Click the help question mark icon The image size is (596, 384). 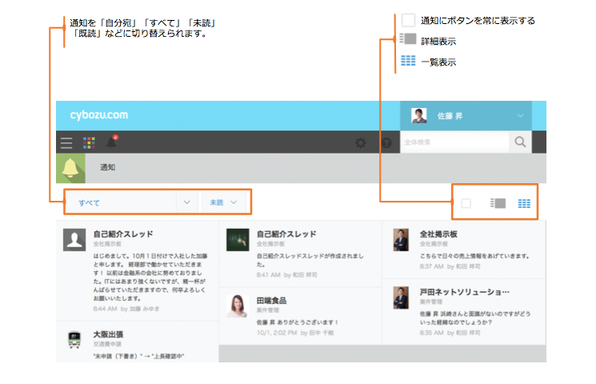click(x=386, y=142)
